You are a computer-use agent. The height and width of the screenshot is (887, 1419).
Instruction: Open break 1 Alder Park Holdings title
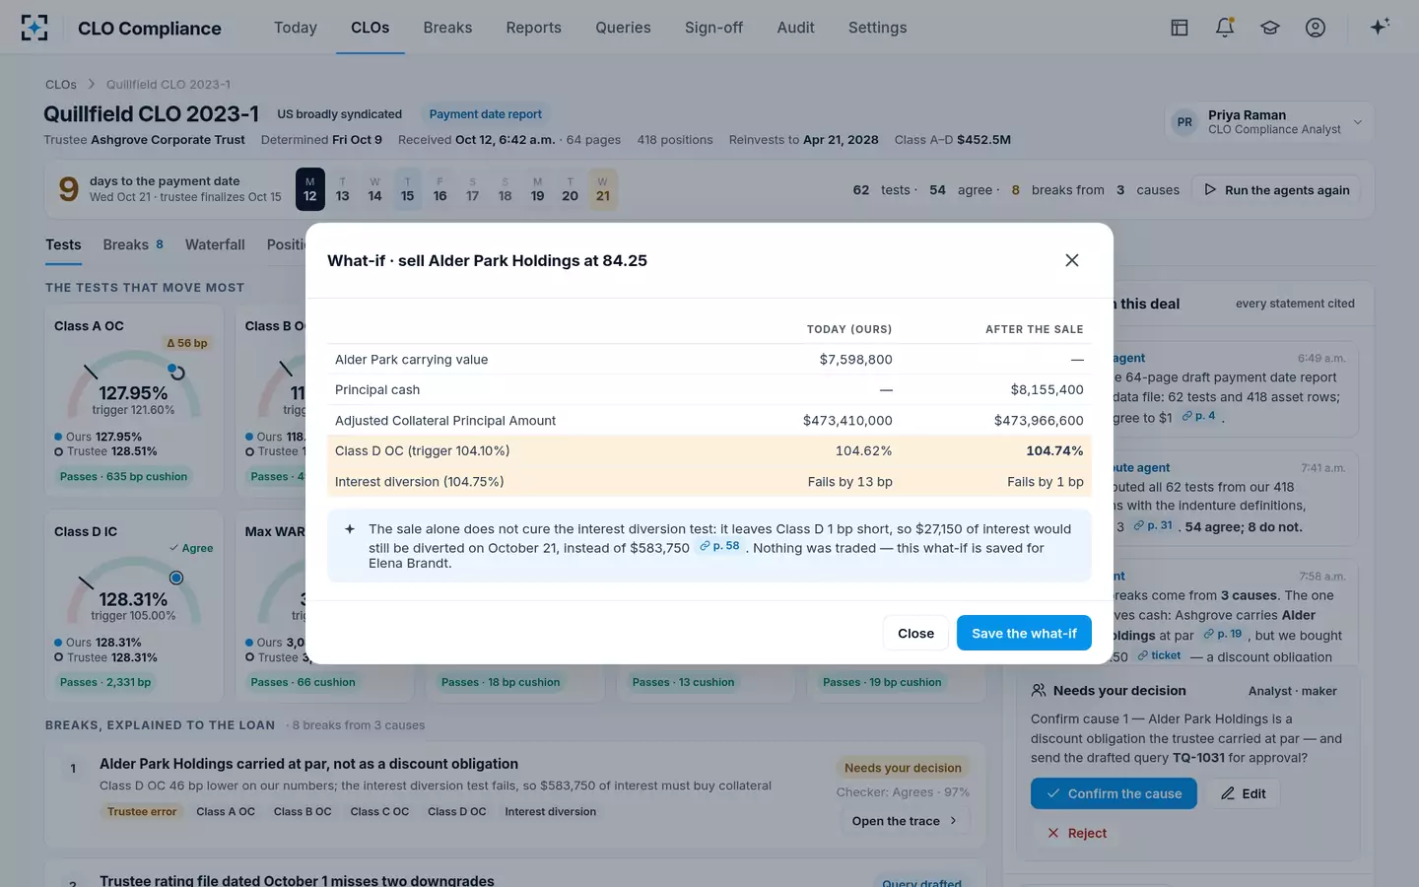[308, 764]
